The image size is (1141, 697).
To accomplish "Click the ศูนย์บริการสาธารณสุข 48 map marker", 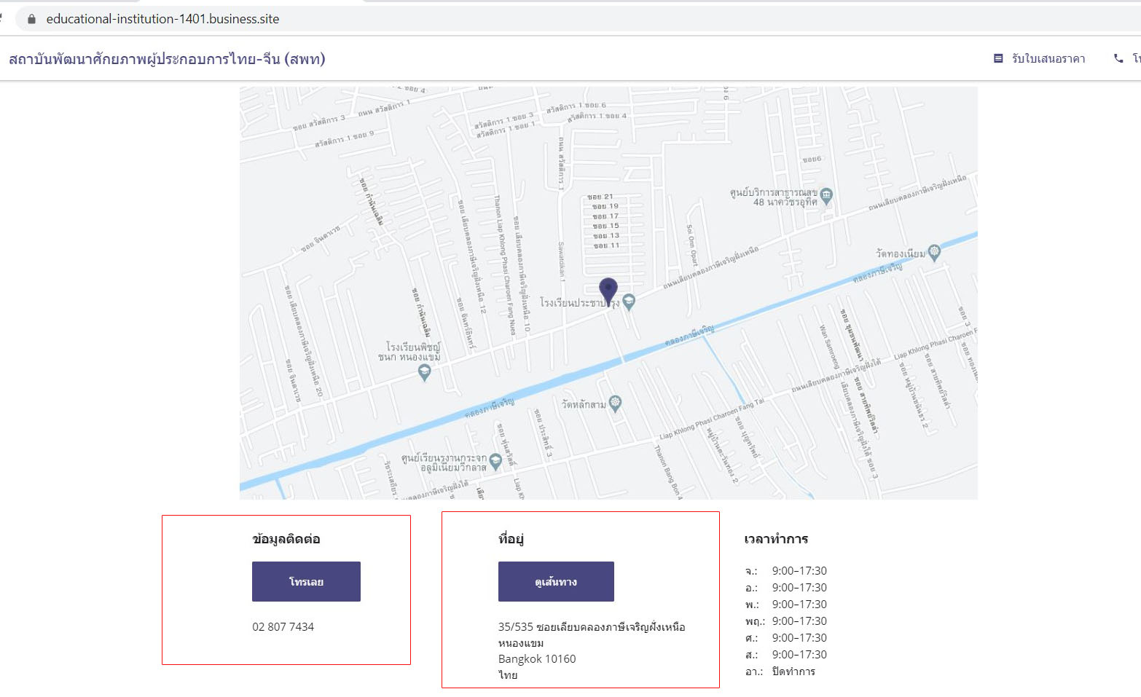I will tap(826, 195).
